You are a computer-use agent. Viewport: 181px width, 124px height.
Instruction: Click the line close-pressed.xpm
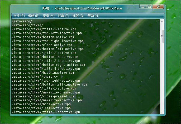click(43, 96)
